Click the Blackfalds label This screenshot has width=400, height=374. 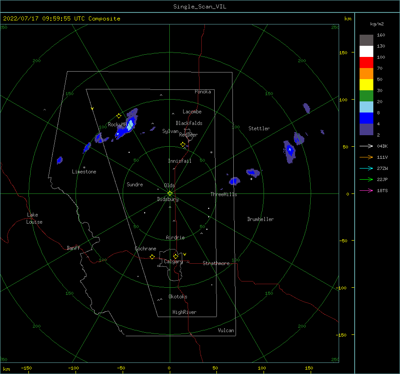point(189,123)
